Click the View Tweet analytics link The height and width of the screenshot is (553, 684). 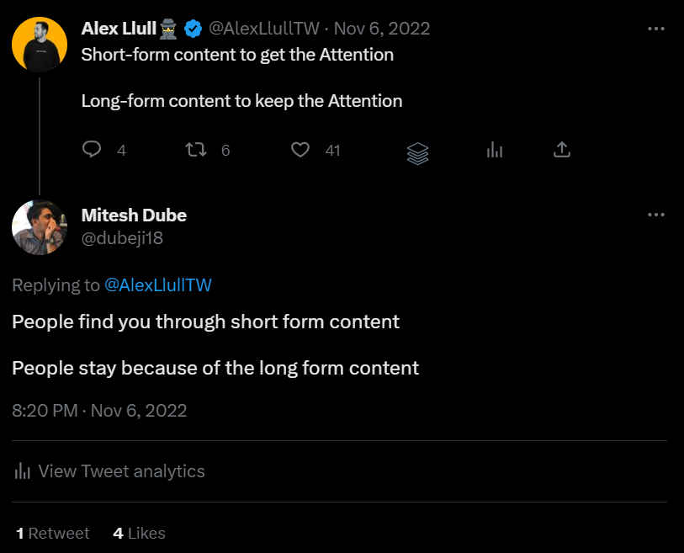pos(121,471)
